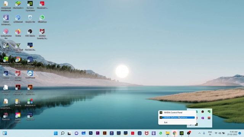Launch Illustrator from the taskbar

(x=104, y=133)
